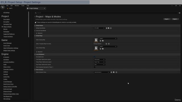
Task: Open Audio settings under Engine
Action: (5, 64)
